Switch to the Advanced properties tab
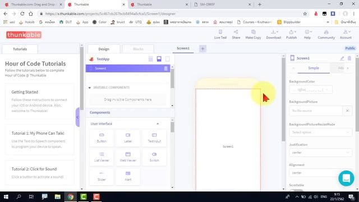 pyautogui.click(x=340, y=68)
